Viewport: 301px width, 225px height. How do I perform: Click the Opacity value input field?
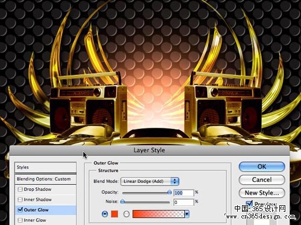pyautogui.click(x=184, y=193)
